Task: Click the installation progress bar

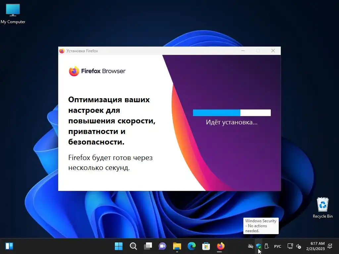Action: point(232,113)
